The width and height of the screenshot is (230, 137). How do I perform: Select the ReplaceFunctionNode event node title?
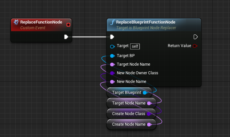point(41,22)
